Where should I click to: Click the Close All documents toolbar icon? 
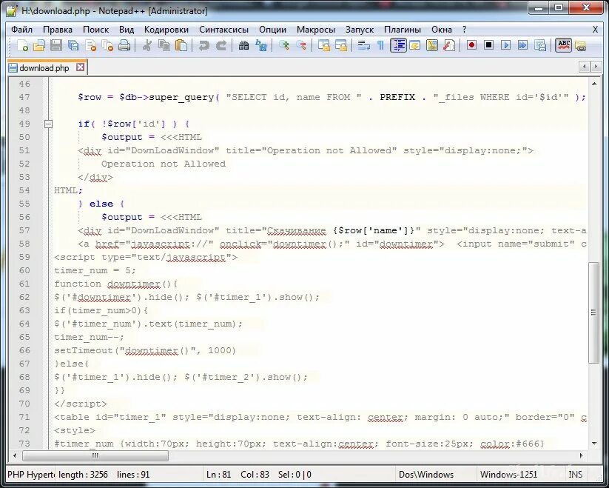coord(107,46)
